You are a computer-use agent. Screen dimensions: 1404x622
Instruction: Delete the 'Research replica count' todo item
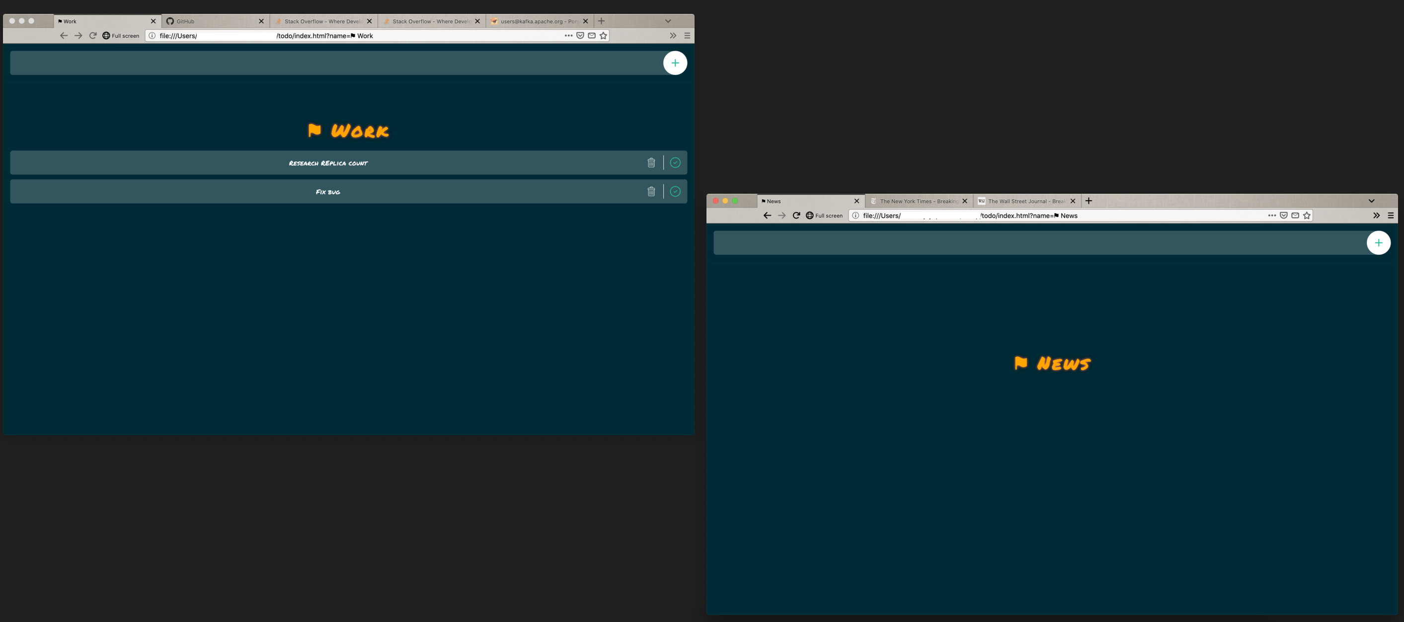point(651,162)
